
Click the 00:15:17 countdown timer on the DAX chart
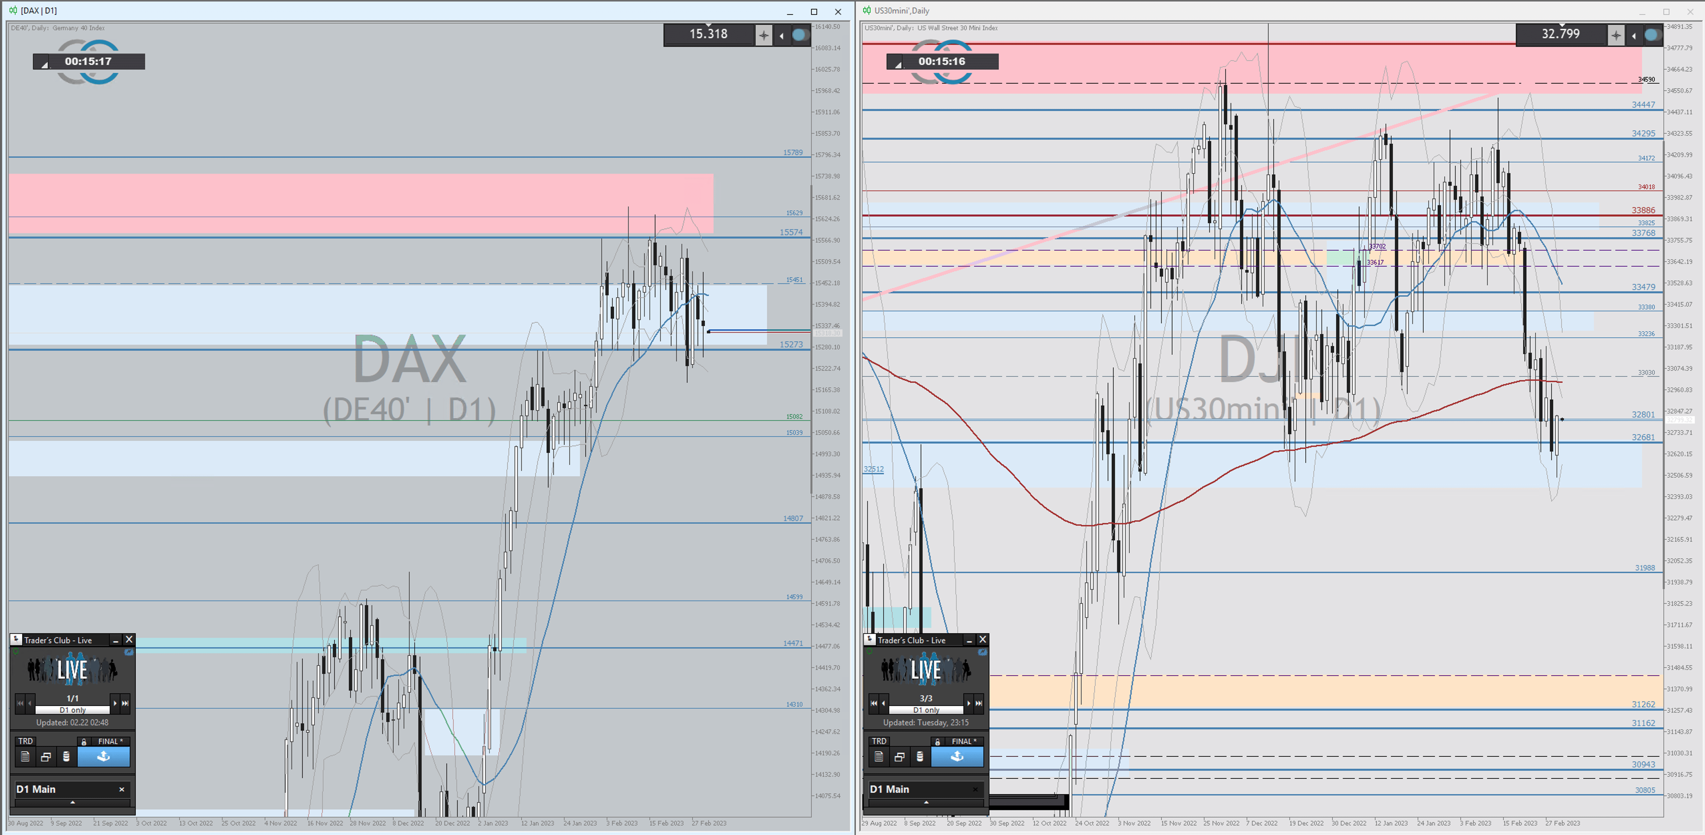click(88, 61)
